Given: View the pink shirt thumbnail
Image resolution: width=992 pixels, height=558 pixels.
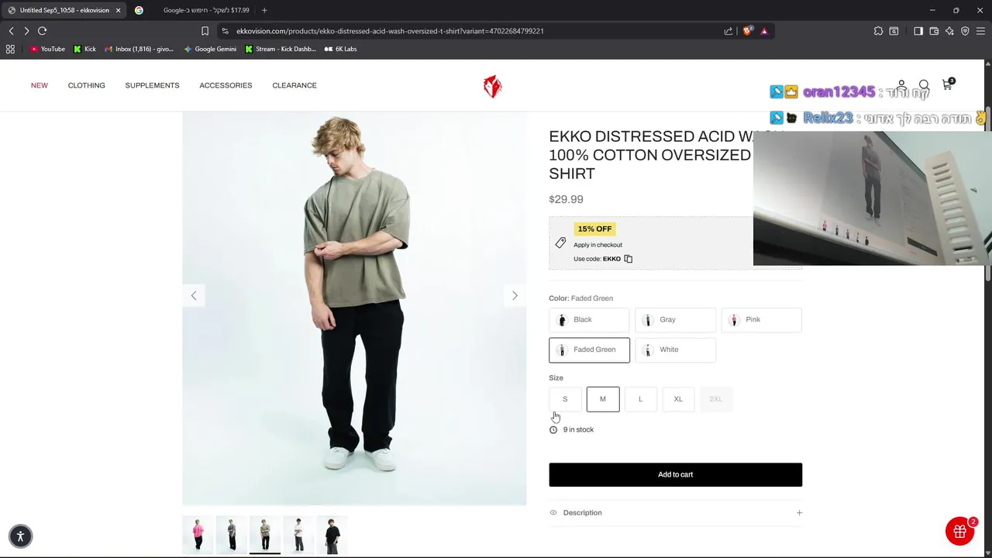Looking at the screenshot, I should tap(198, 534).
